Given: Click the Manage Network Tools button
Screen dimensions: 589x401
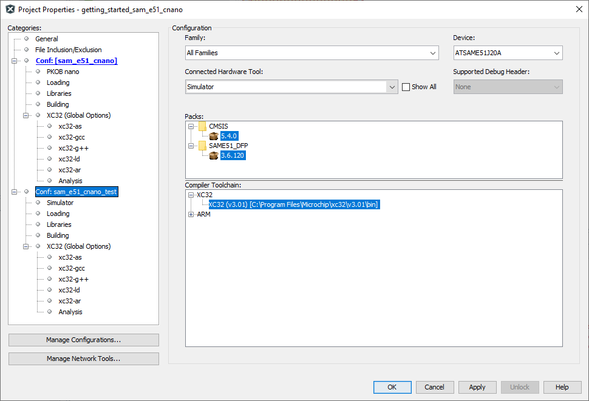Looking at the screenshot, I should pos(84,359).
